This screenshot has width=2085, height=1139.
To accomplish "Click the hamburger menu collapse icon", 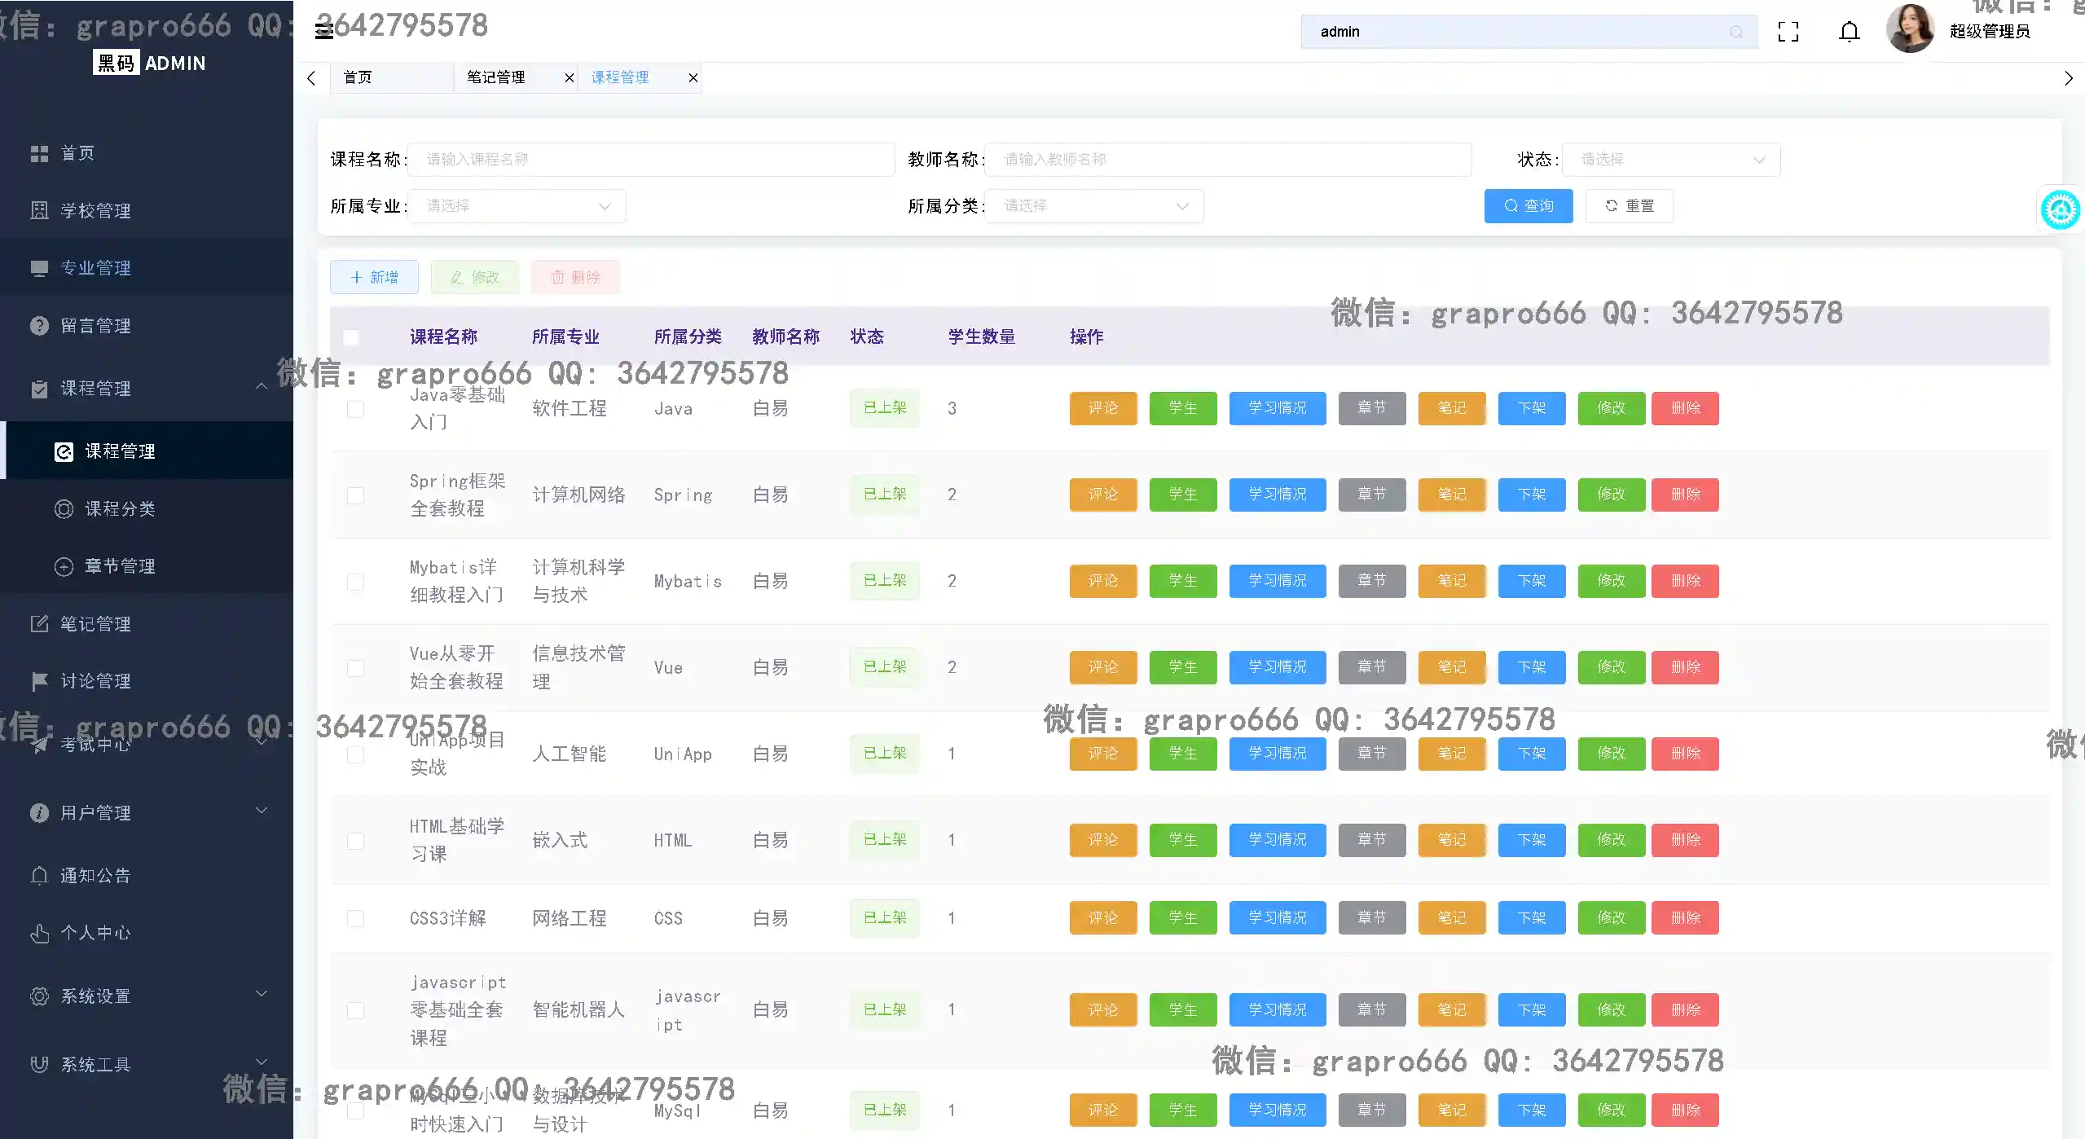I will coord(323,31).
